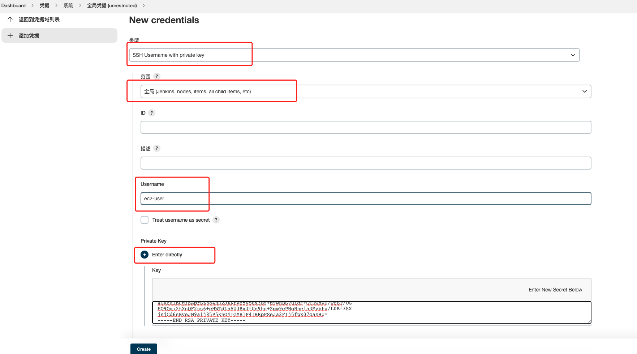Enable Treat username as secret checkbox

[x=145, y=220]
